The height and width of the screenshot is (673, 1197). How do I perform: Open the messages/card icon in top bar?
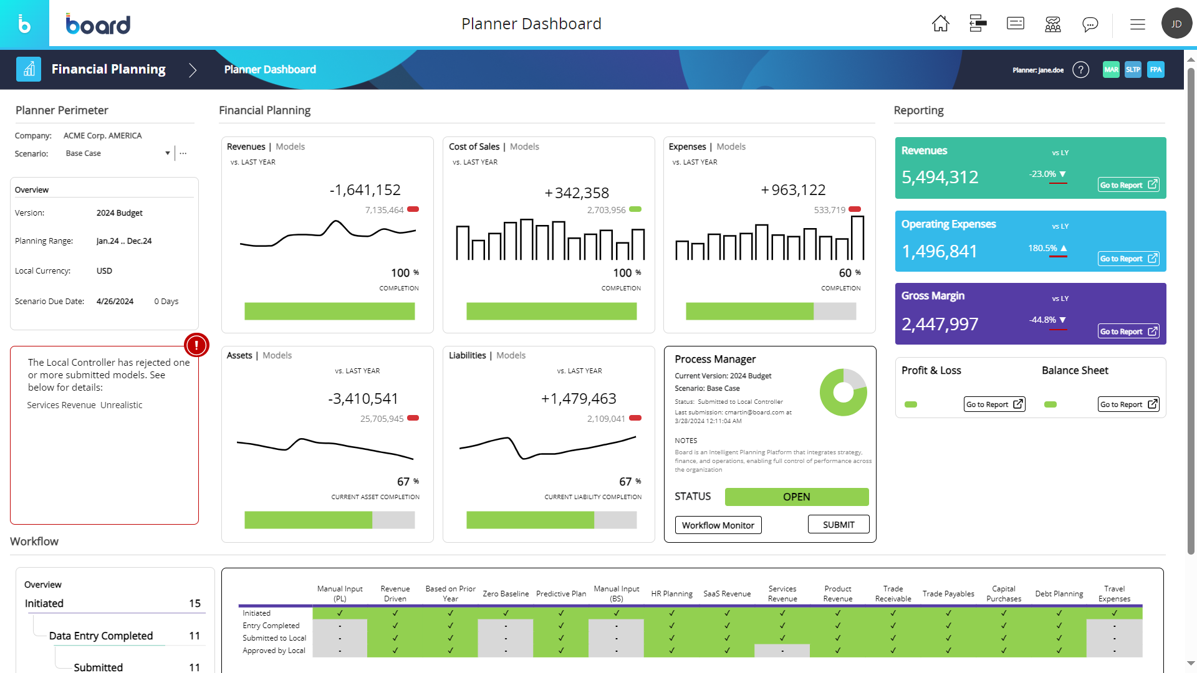coord(1016,24)
